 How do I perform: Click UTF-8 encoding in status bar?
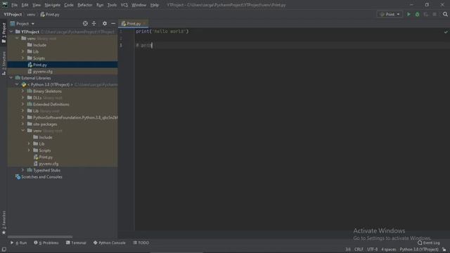tap(372, 249)
